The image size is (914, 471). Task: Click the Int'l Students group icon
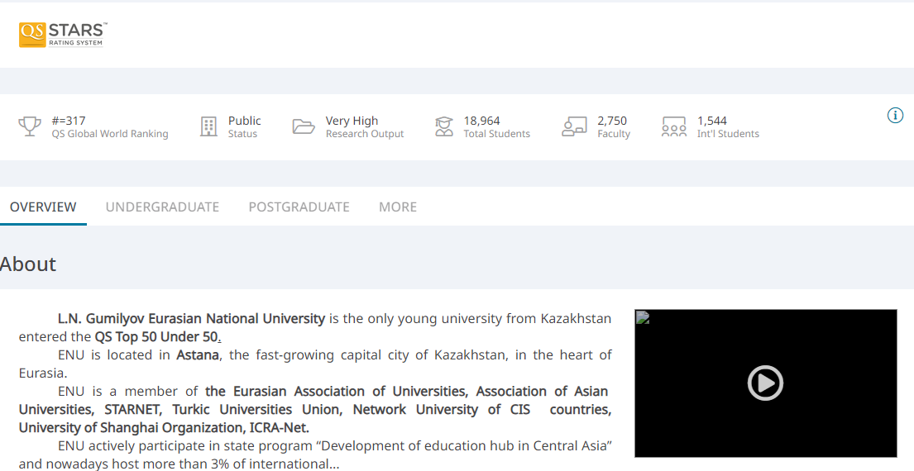pos(674,126)
